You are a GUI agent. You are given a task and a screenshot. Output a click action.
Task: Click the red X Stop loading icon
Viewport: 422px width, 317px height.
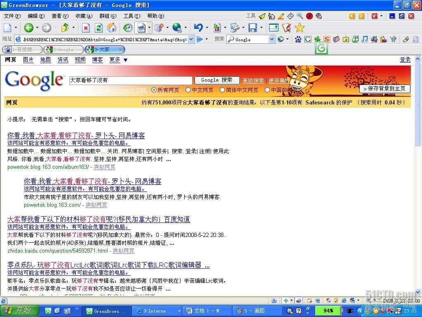point(86,28)
